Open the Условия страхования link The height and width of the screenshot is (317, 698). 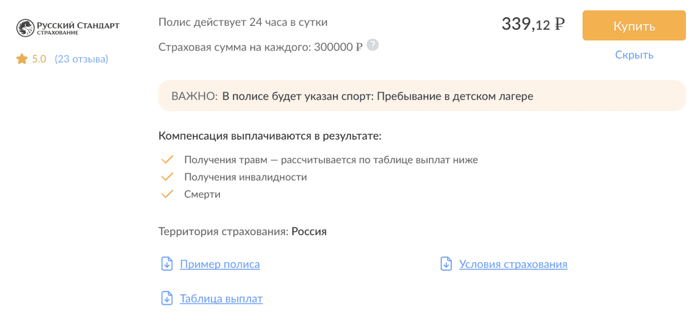tap(513, 264)
